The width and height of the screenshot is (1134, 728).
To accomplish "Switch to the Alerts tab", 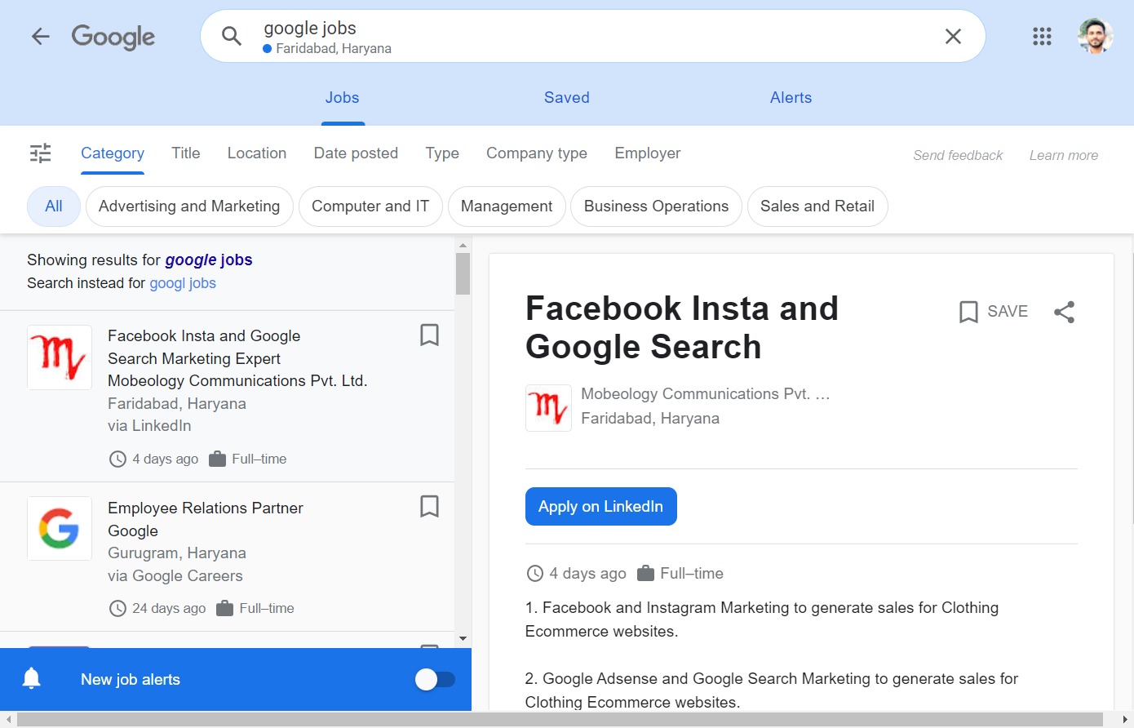I will pos(791,98).
